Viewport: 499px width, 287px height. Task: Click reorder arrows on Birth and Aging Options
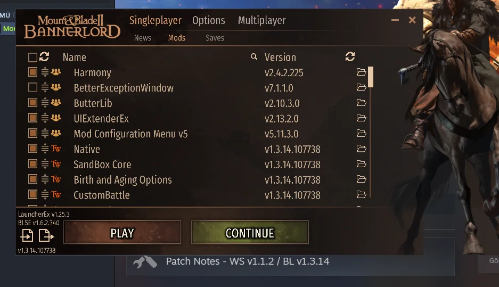click(x=45, y=179)
